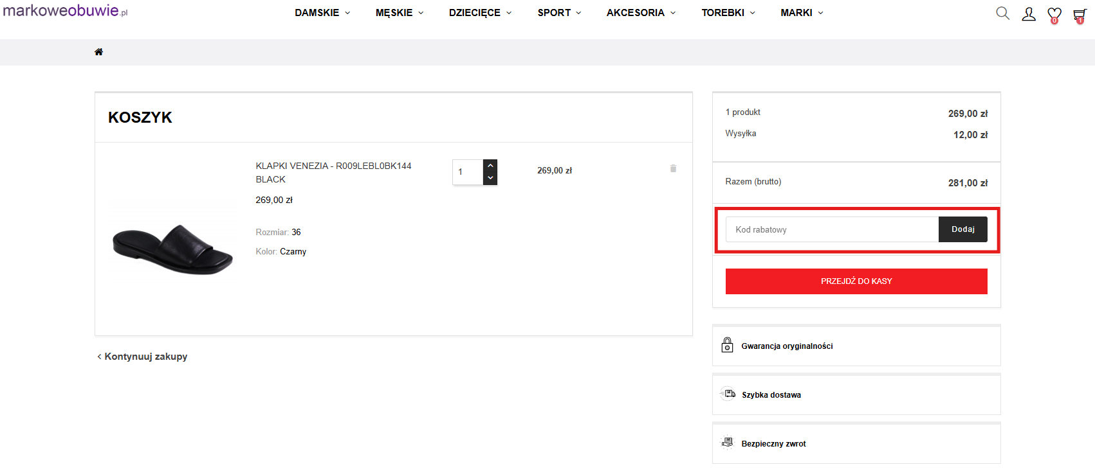The height and width of the screenshot is (469, 1095).
Task: Open the SPORT menu
Action: 559,13
